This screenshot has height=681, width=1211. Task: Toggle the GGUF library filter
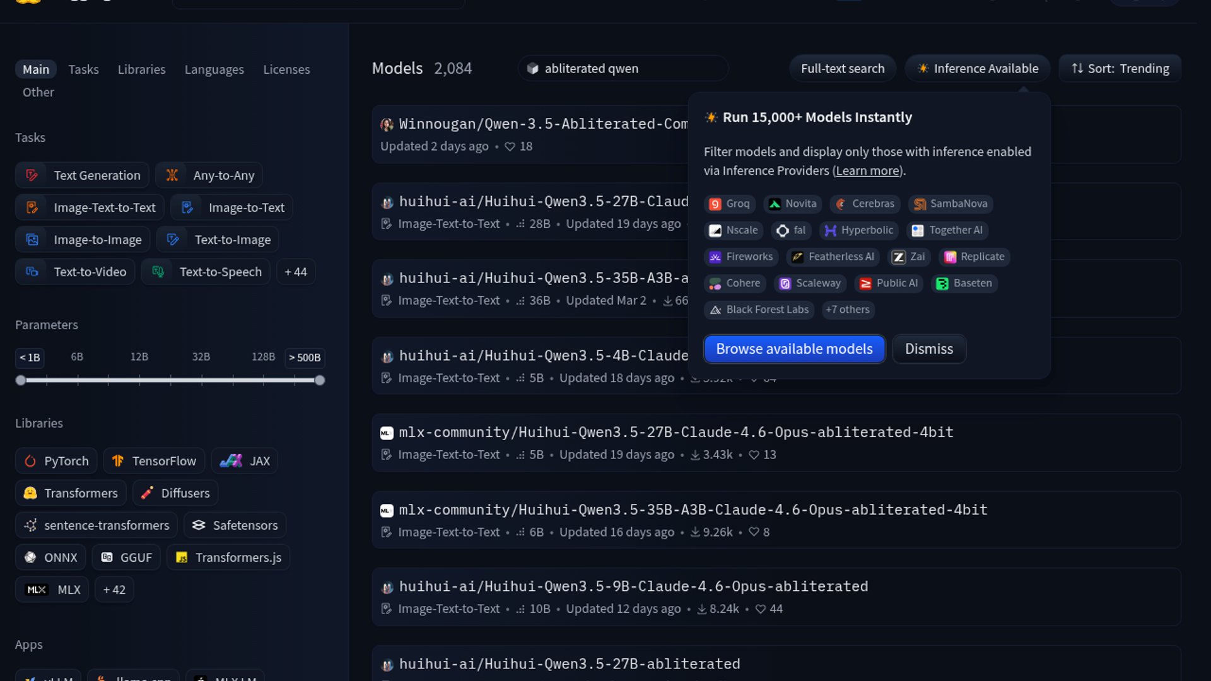tap(126, 557)
